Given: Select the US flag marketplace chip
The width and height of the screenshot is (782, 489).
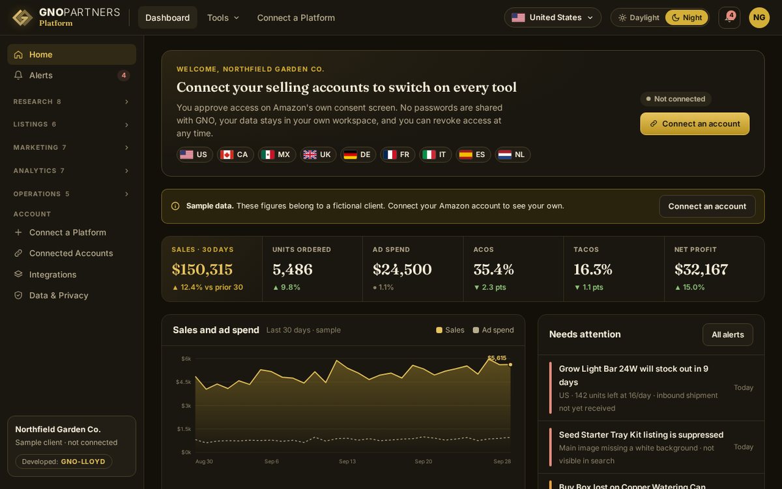Looking at the screenshot, I should [195, 155].
